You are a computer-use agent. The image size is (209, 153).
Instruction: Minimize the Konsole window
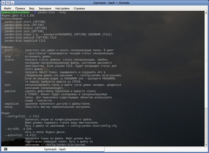click(12, 3)
